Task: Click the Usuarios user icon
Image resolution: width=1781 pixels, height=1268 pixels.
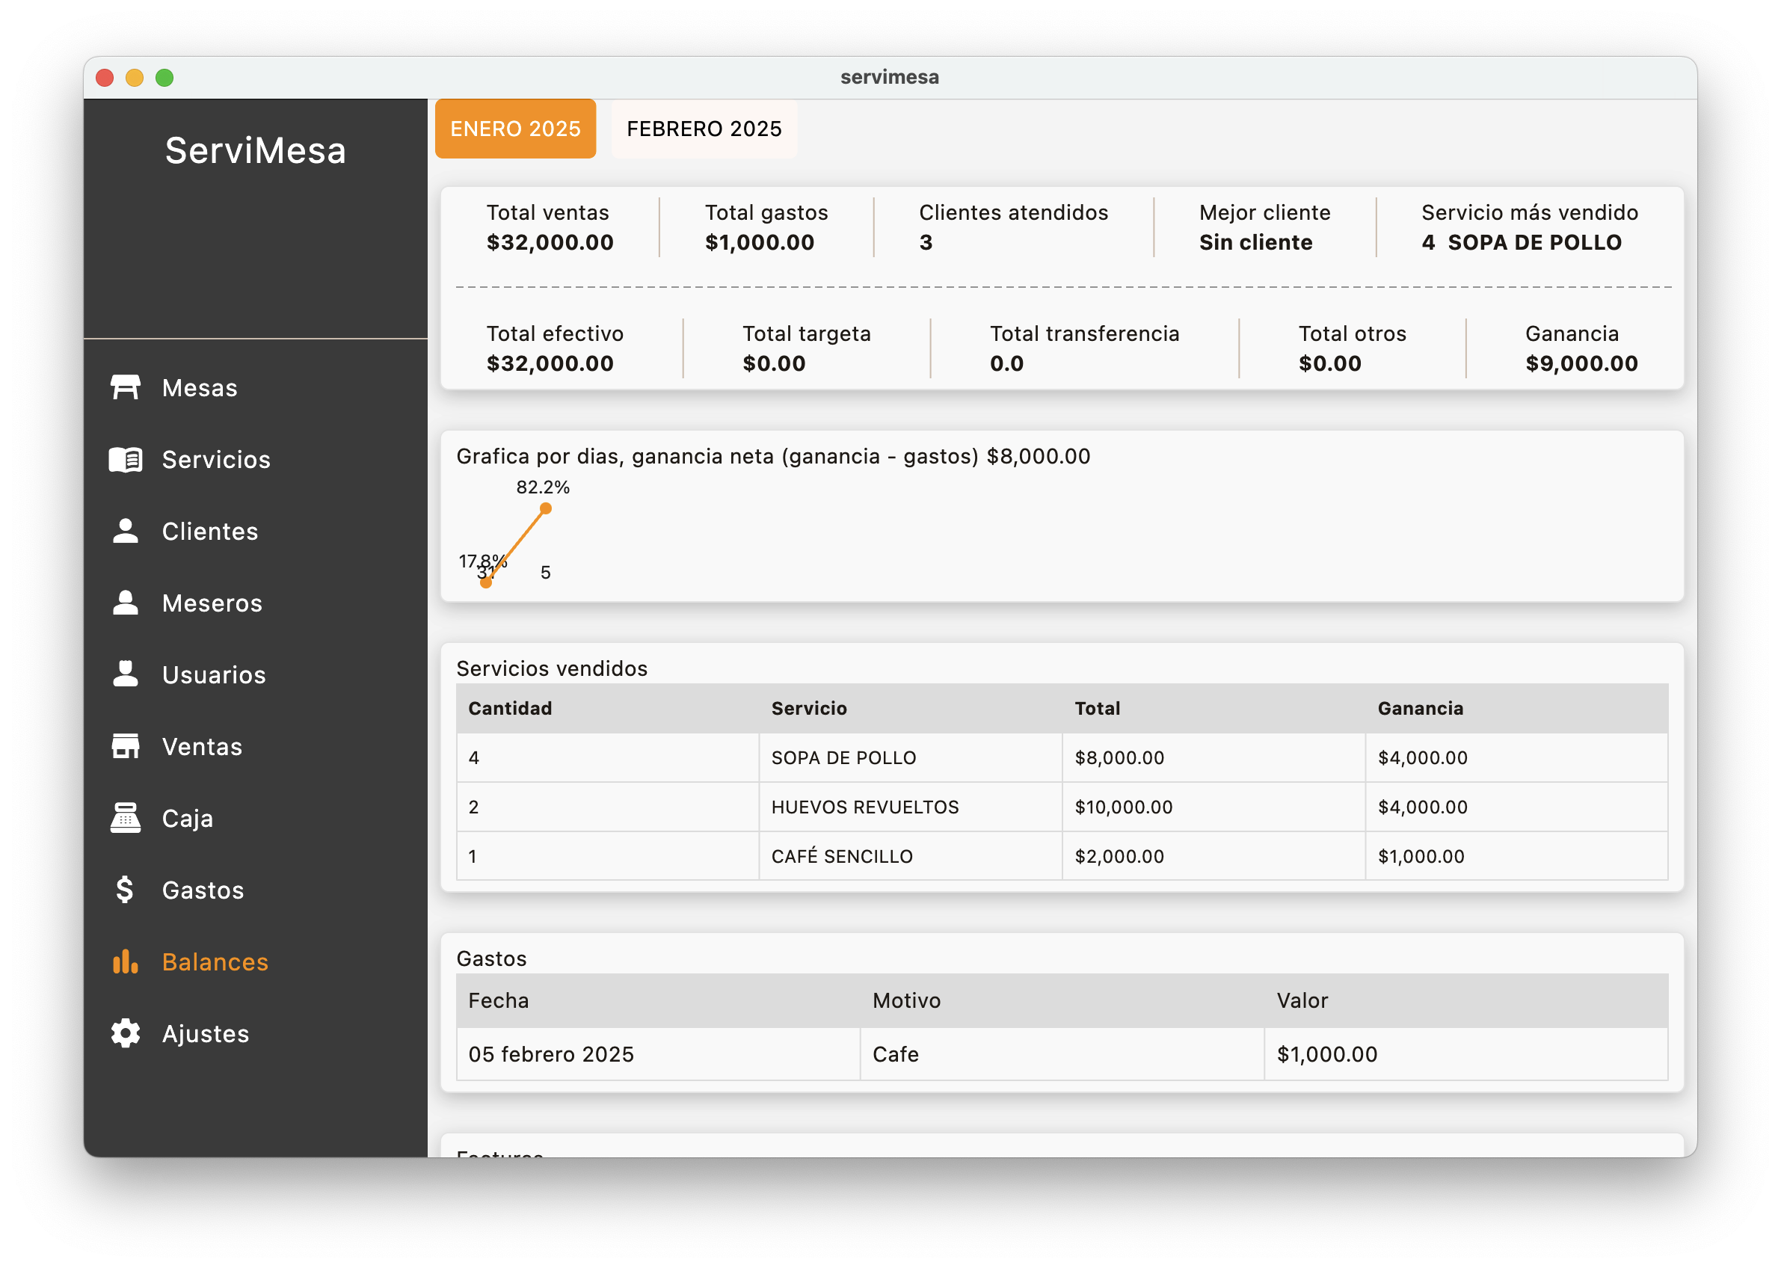Action: click(125, 674)
